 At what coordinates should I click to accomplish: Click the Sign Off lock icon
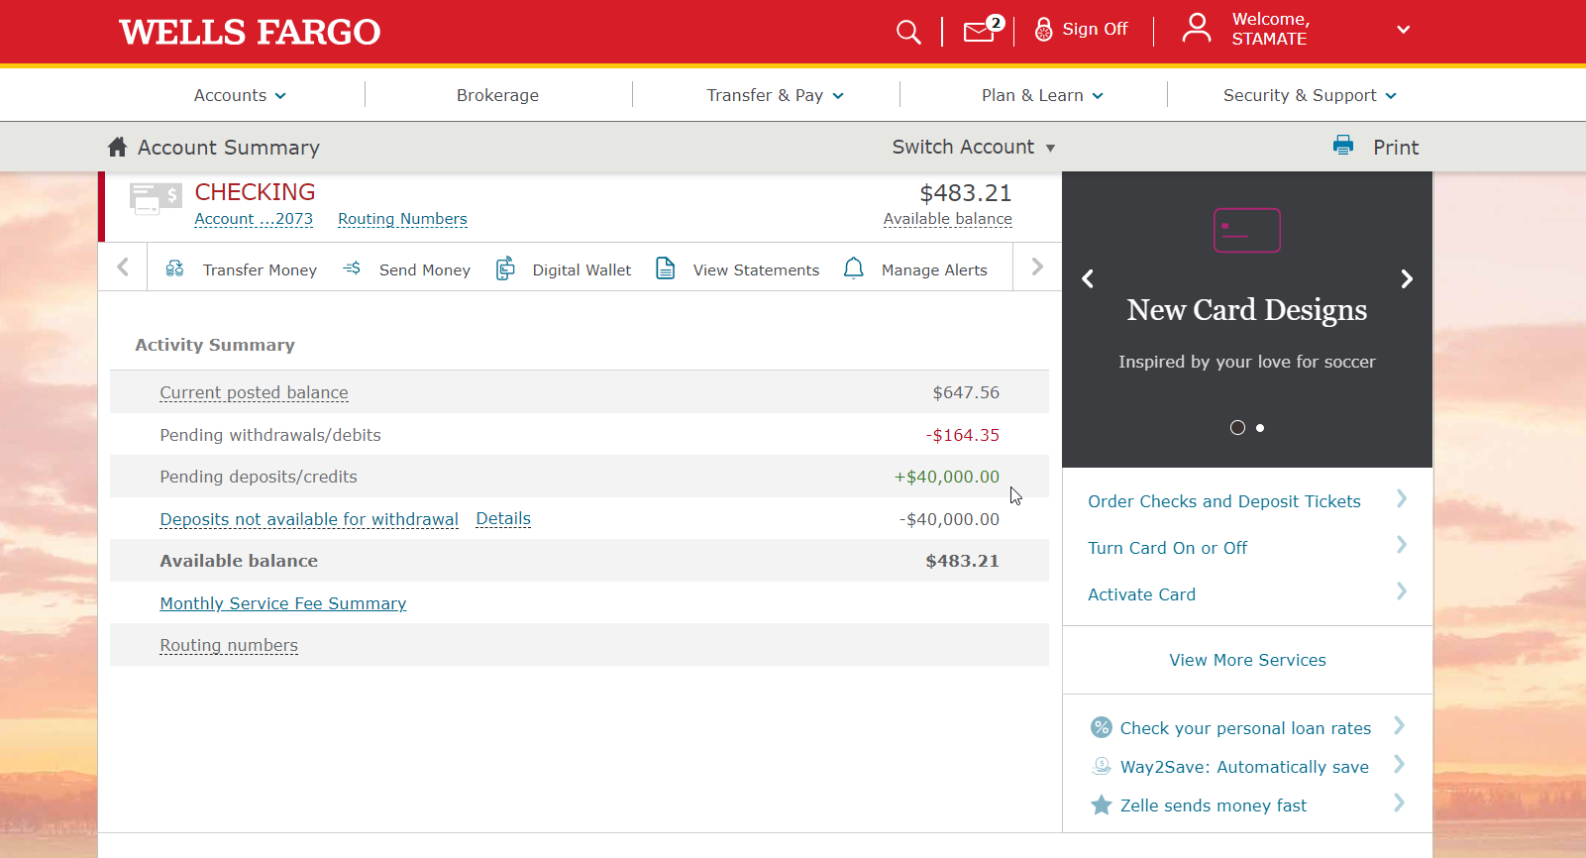coord(1043,30)
